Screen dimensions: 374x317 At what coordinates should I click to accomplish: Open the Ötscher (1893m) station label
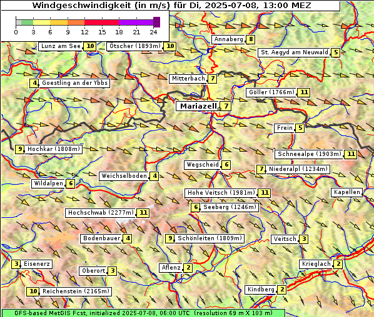pyautogui.click(x=135, y=46)
